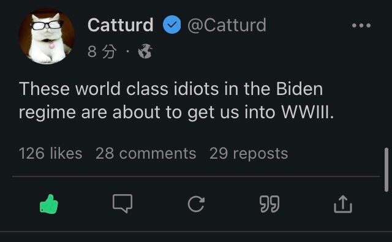Image resolution: width=392 pixels, height=242 pixels.
Task: Click the globe public visibility icon
Action: click(x=145, y=51)
